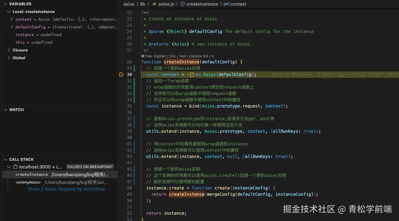
Task: Click the git blame annotation 'Dmitriy Mozgovoy'
Action: click(292, 75)
